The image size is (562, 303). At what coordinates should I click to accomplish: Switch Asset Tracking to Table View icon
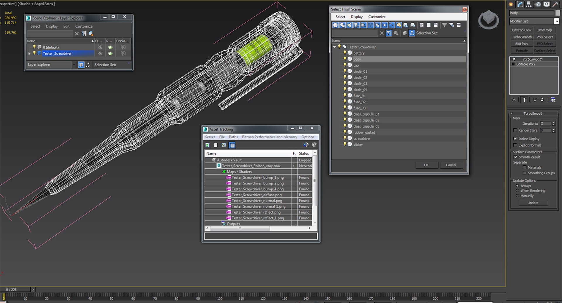[x=232, y=145]
